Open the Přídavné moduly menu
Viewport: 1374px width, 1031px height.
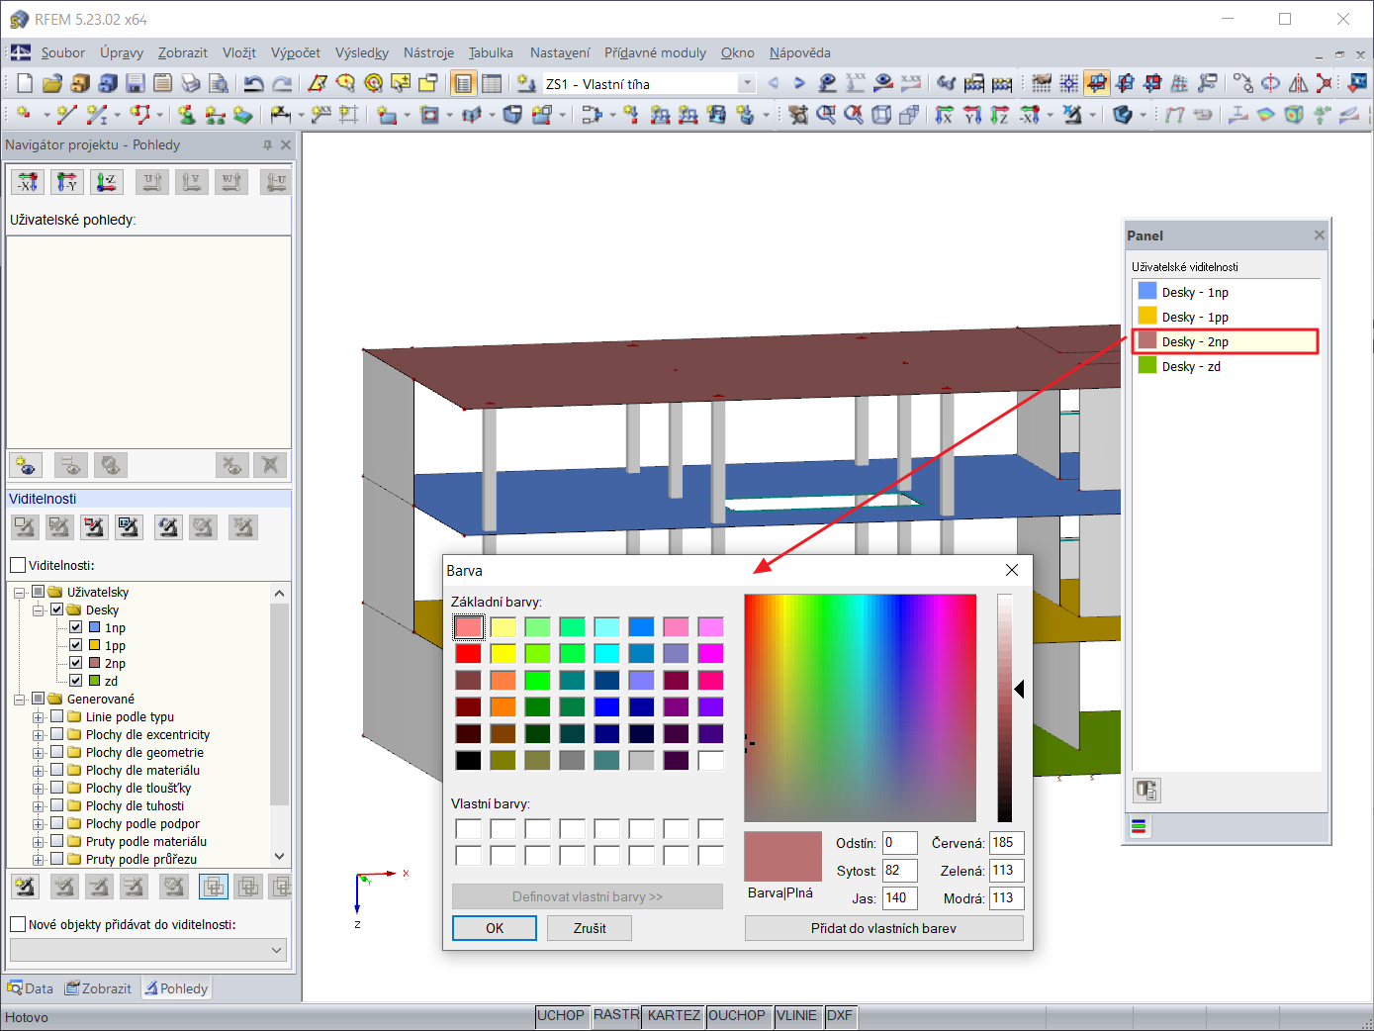655,52
